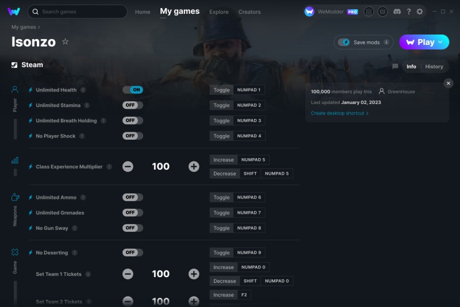Open the comments chat bubble icon
The height and width of the screenshot is (307, 460).
395,66
